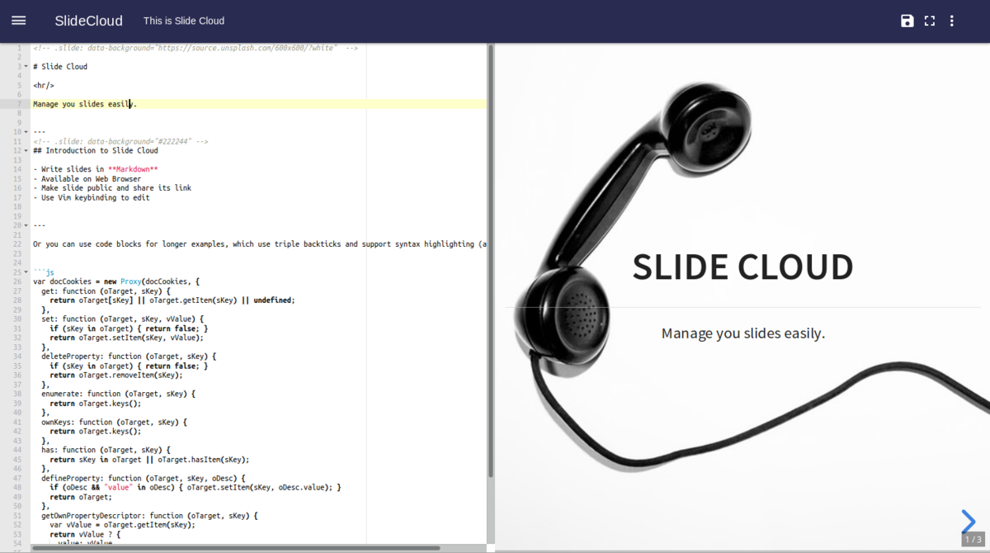Image resolution: width=990 pixels, height=553 pixels.
Task: Collapse the fold at line 3 heading
Action: point(27,67)
